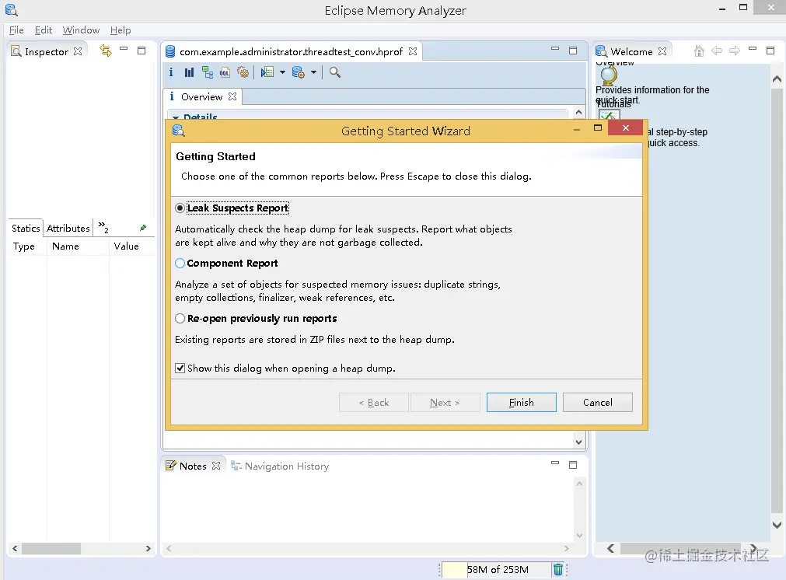Open the Thread Overview gear icon

point(243,72)
